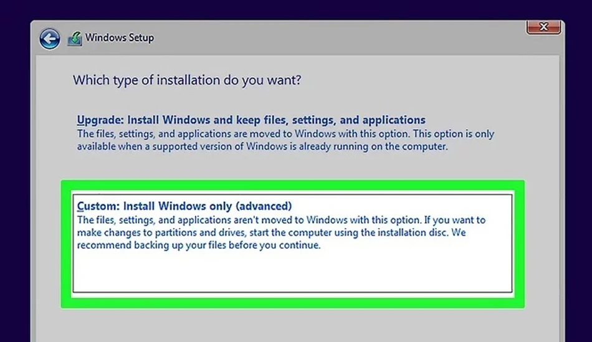Screen dimensions: 592x342
Task: Click the Windows Setup installer icon
Action: point(75,39)
